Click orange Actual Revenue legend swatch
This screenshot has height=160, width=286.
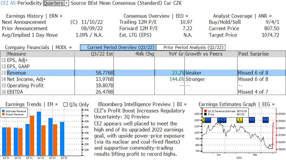[3, 114]
